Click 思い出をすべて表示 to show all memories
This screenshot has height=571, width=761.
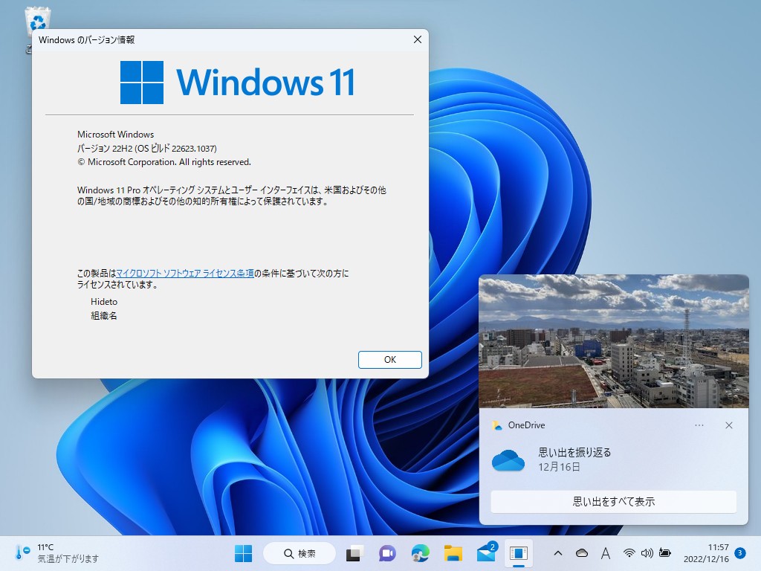[x=615, y=502]
